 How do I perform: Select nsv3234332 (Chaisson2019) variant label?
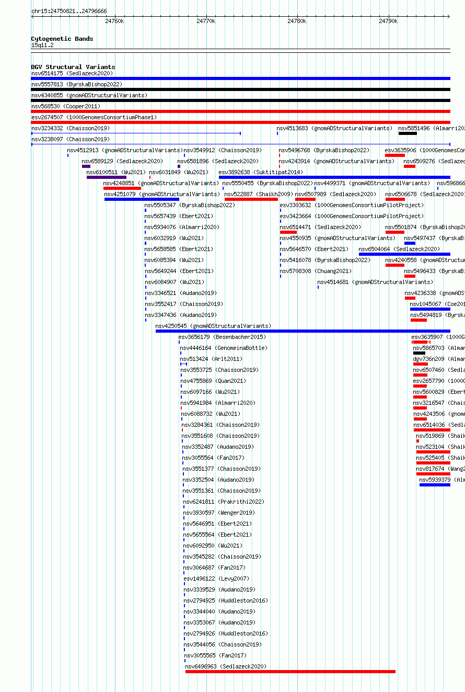pyautogui.click(x=71, y=128)
